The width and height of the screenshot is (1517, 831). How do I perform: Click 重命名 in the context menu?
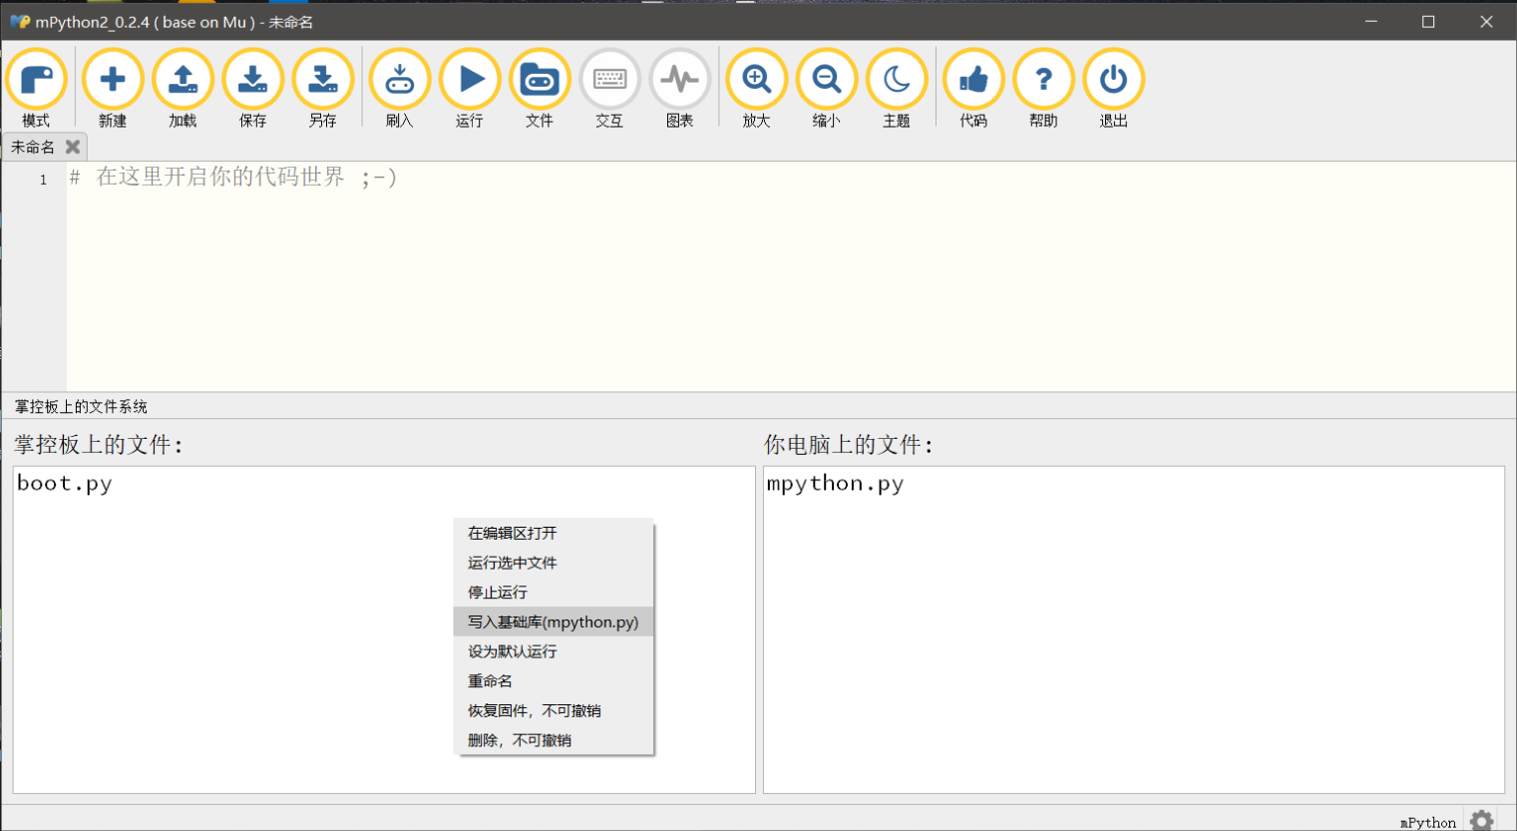[554, 681]
